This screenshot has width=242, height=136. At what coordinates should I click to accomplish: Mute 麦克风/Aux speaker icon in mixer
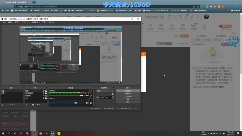click(87, 103)
